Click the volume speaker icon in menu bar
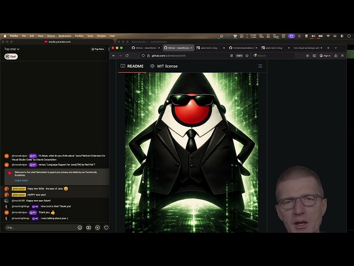Screen dimensions: 354x266 [313, 36]
